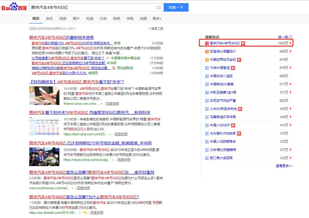
Task: Open 地图 tab
Action: [x=143, y=19]
